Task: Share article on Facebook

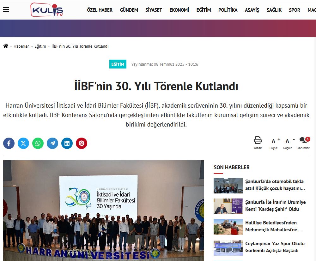Action: pos(9,143)
